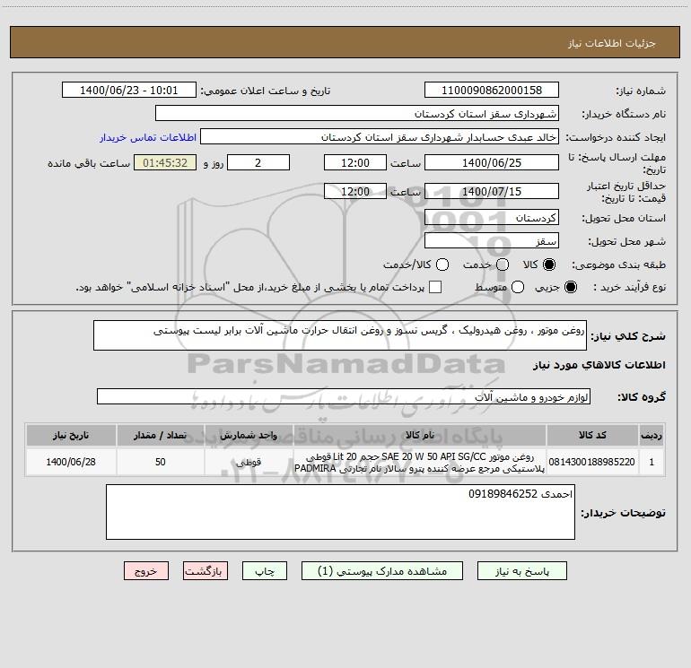The image size is (691, 668).
Task: Click the ردیف column header
Action: pos(652,435)
